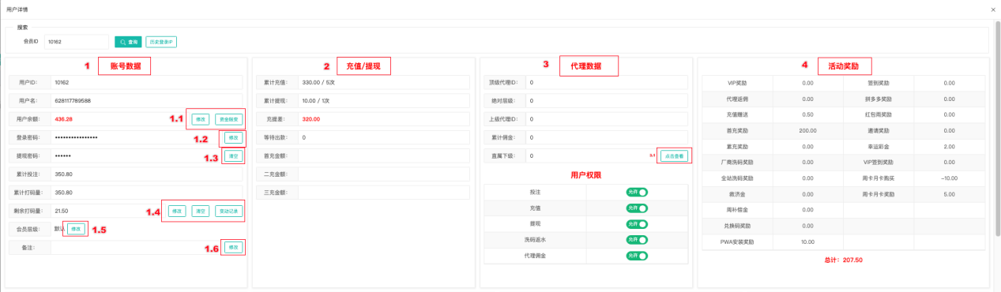Viewport: 1001px width, 292px height.
Task: Click the 用户名 value 628111789588
Action: (73, 100)
